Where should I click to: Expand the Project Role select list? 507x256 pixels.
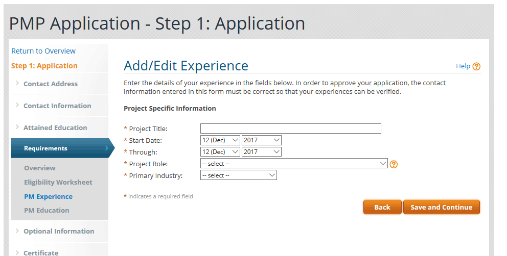coord(294,164)
